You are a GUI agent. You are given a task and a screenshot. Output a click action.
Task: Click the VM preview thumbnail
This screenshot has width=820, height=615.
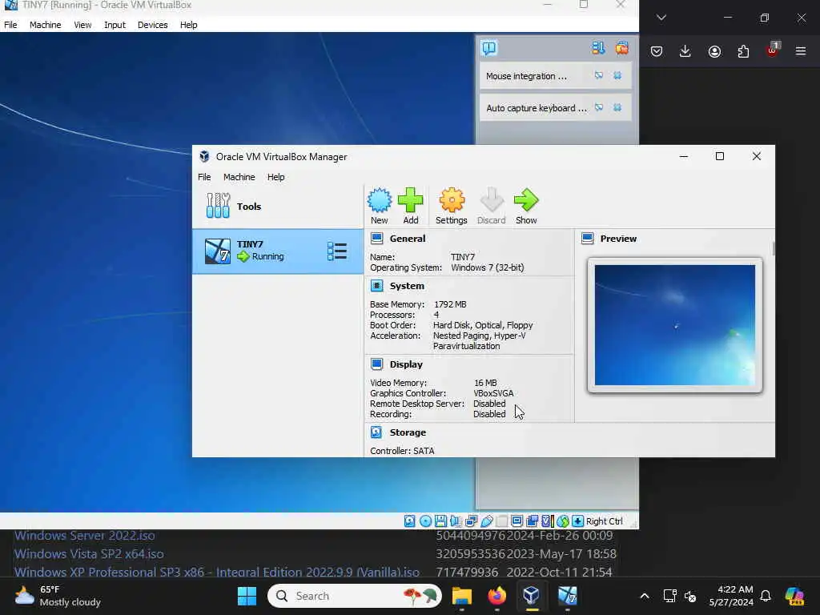coord(674,325)
